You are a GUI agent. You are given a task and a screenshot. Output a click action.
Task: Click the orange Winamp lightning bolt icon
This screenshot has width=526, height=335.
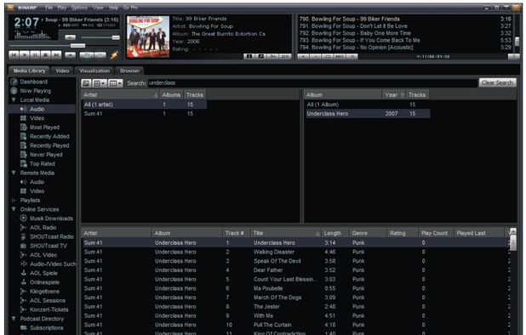[114, 55]
